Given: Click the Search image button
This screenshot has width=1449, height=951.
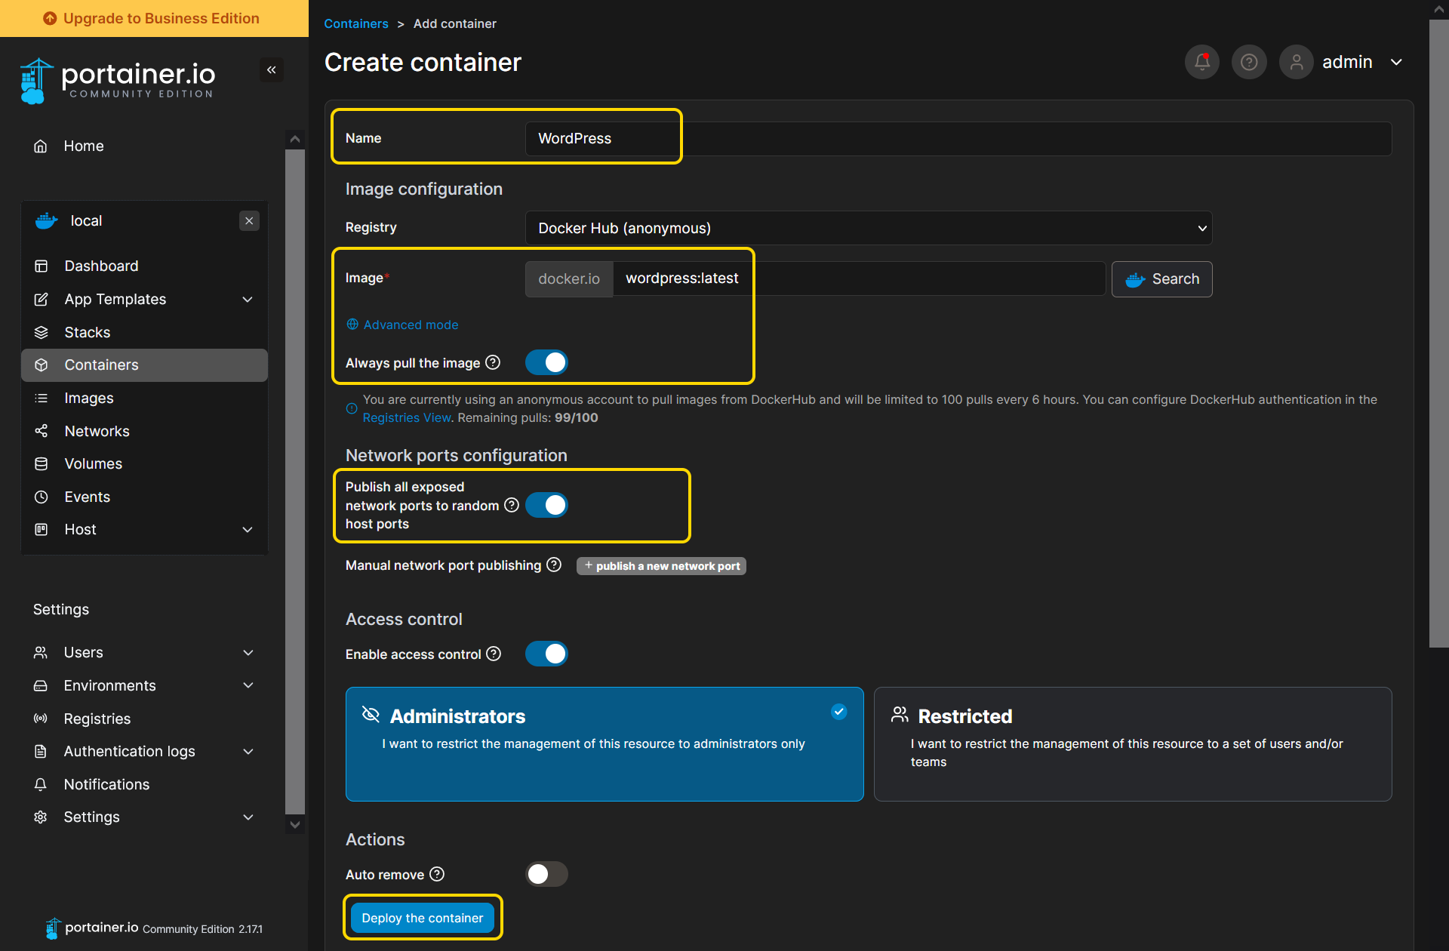Looking at the screenshot, I should click(x=1162, y=279).
